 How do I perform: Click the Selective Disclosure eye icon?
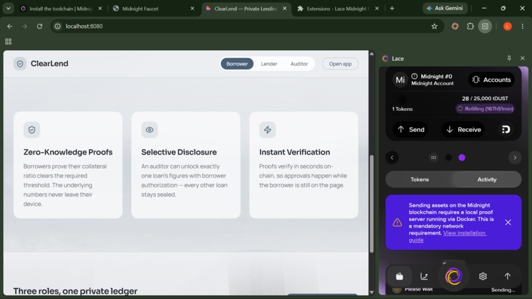[150, 129]
